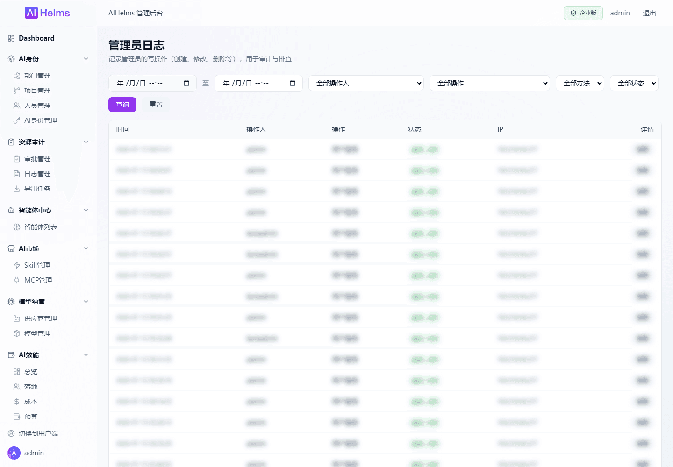Collapse the AI身份 section chevron
This screenshot has height=467, width=673.
pyautogui.click(x=86, y=59)
